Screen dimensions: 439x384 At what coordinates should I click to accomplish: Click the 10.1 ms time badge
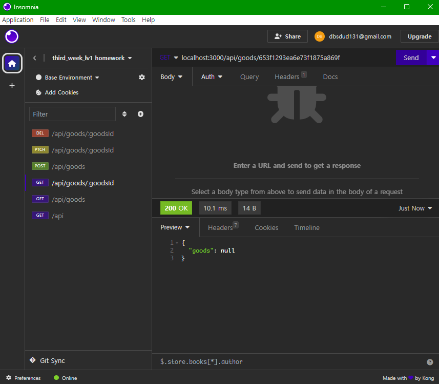click(x=215, y=208)
